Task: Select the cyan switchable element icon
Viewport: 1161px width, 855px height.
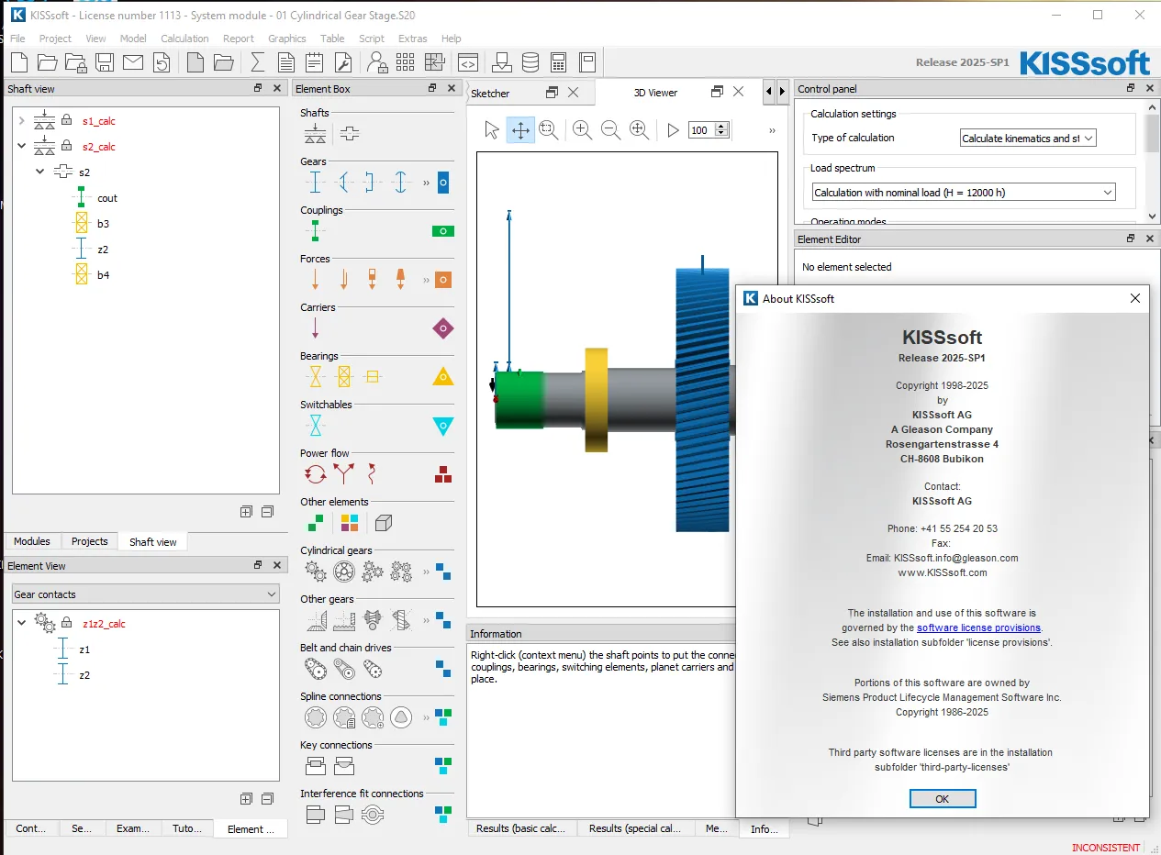Action: click(315, 425)
